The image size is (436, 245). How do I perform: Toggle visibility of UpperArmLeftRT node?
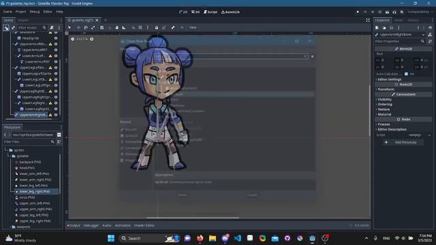(56, 50)
